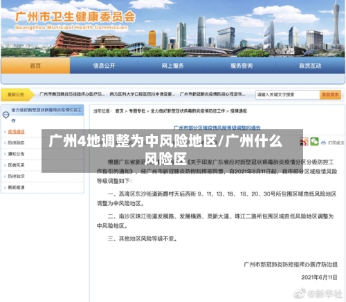Share the article via WeChat icon
Screen dimensions: 346x302
[x=314, y=142]
